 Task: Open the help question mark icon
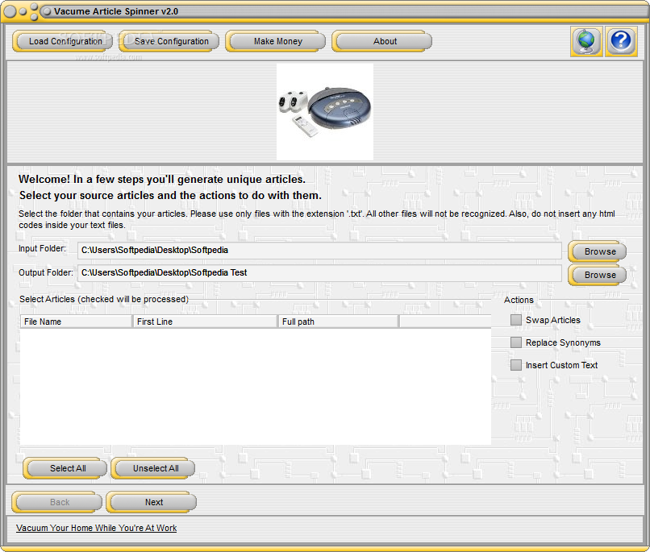[621, 41]
